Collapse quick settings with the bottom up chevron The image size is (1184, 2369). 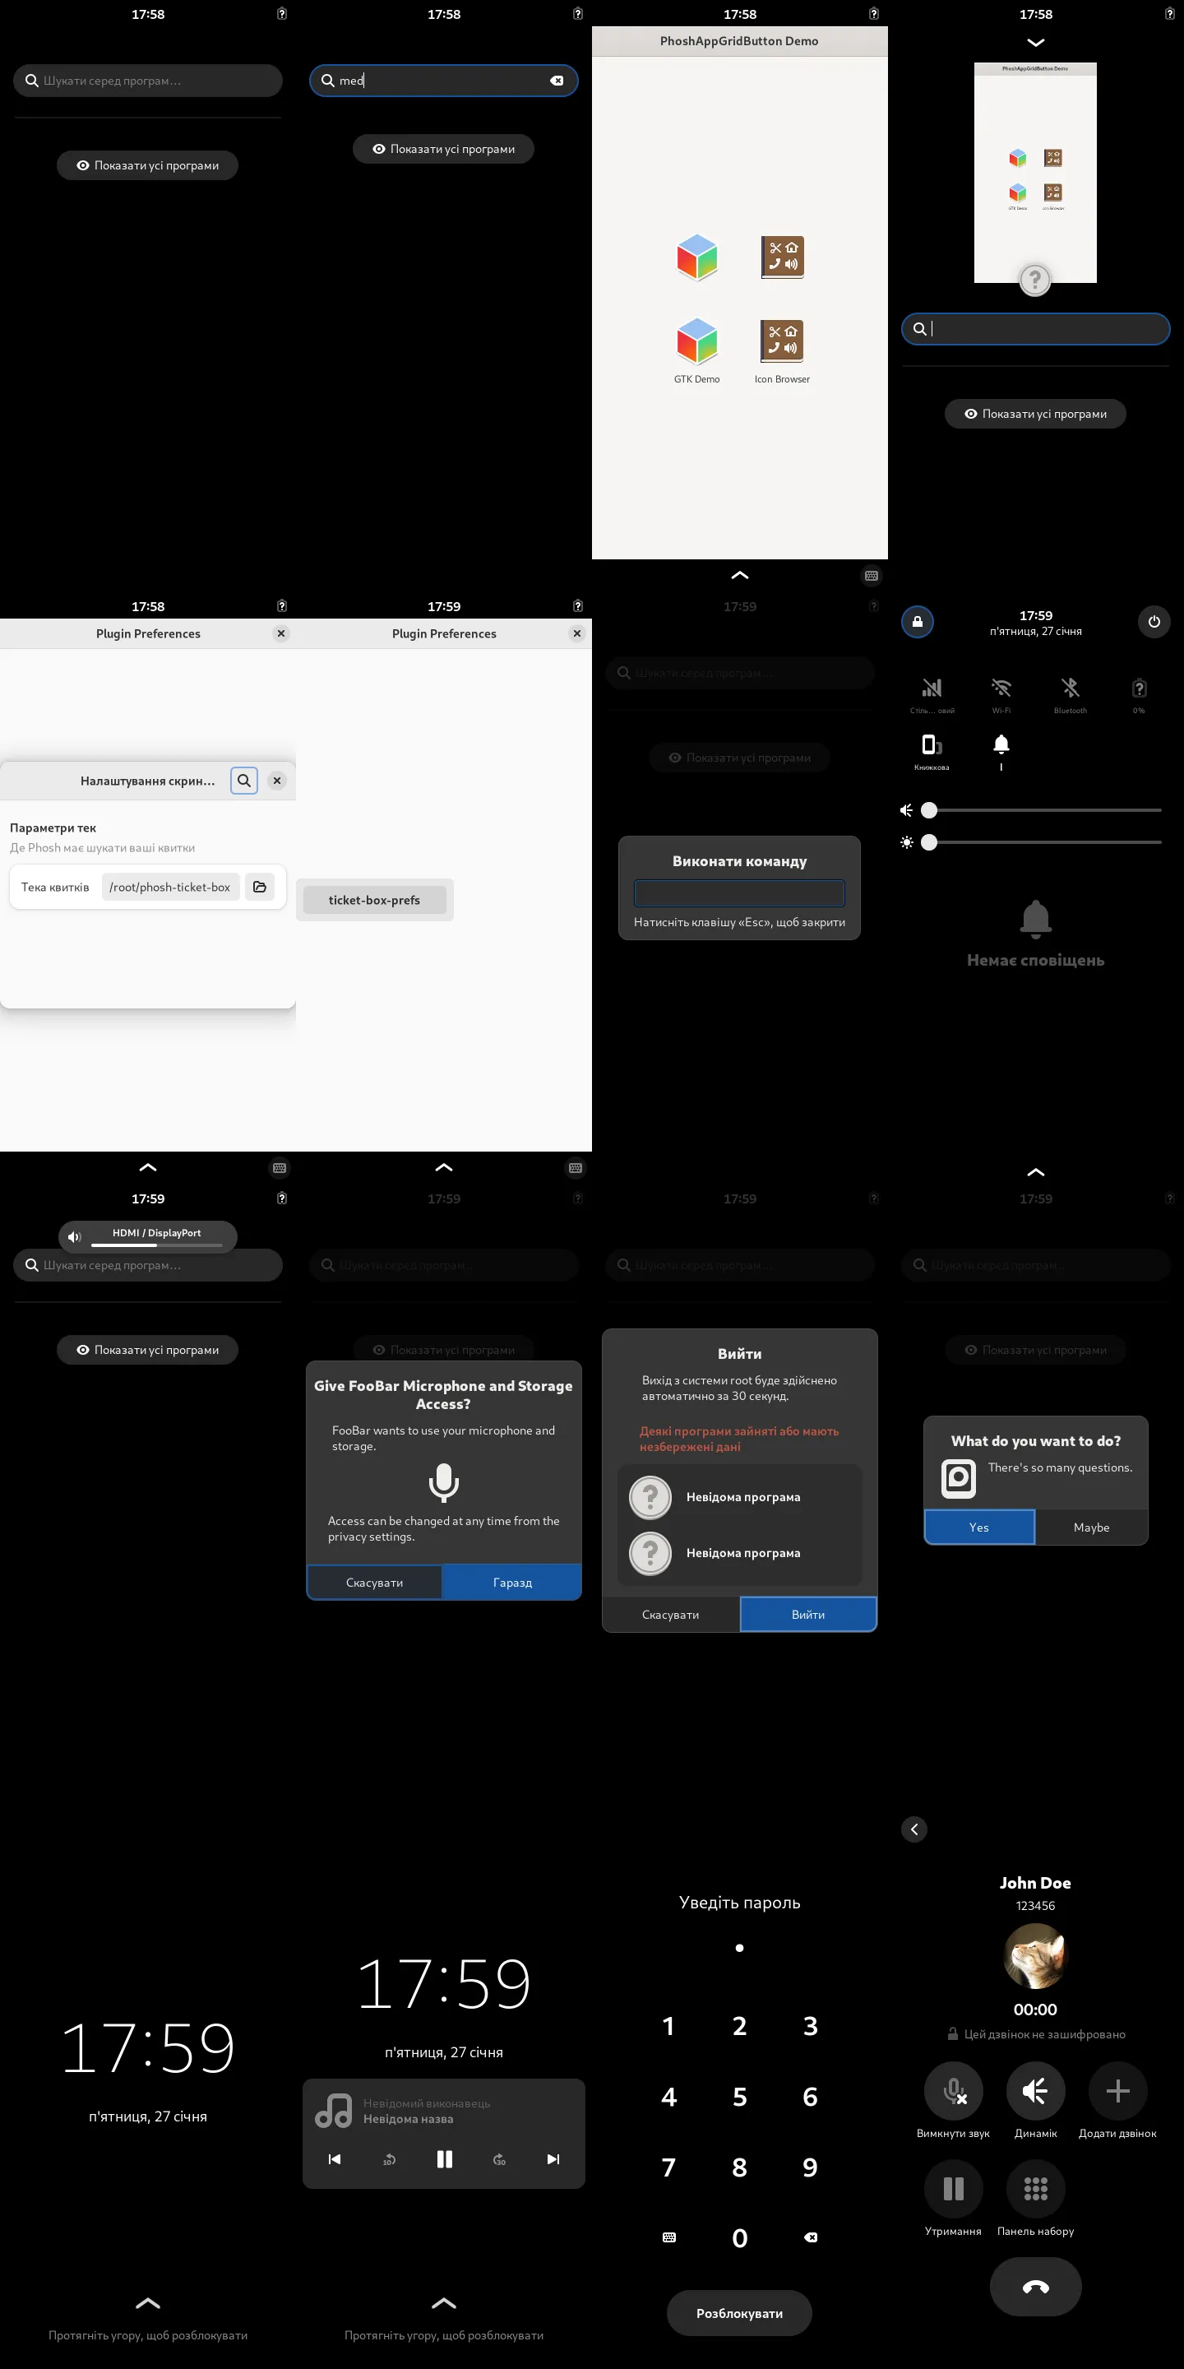[x=1035, y=1172]
